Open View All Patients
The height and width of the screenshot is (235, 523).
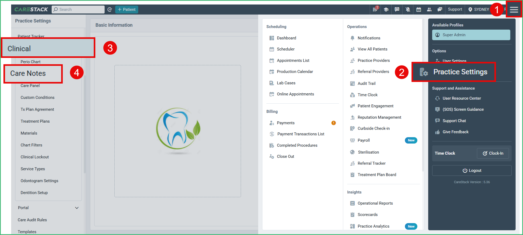(x=373, y=49)
